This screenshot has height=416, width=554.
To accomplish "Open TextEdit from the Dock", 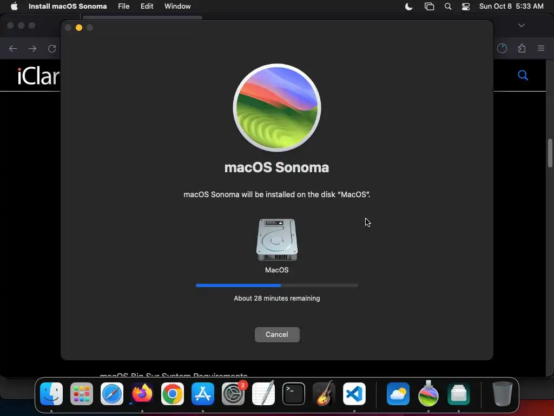I will click(x=263, y=394).
